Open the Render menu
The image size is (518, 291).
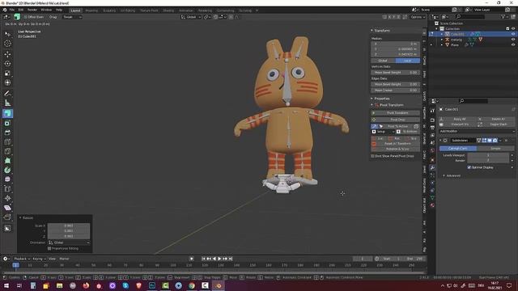click(32, 10)
